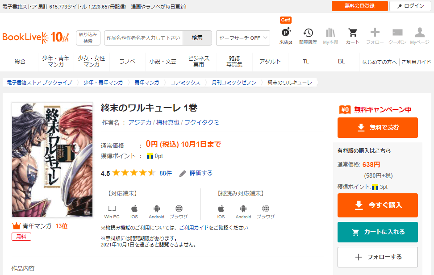Select the 少年・青年マンガ navigation tab
Screen dimensions: 434x275
tap(56, 62)
